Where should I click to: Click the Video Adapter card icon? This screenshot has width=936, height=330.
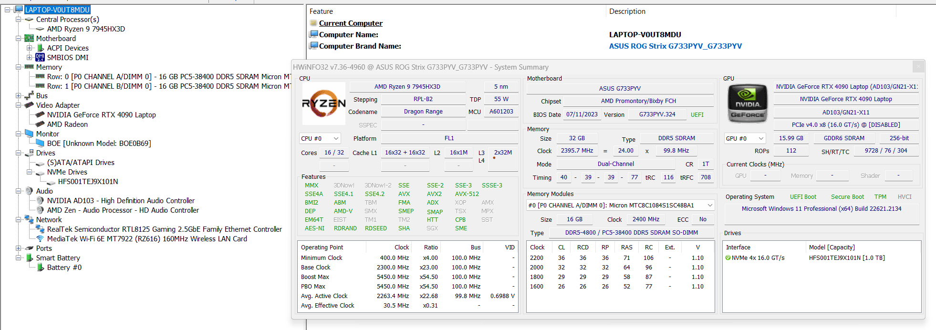click(29, 105)
